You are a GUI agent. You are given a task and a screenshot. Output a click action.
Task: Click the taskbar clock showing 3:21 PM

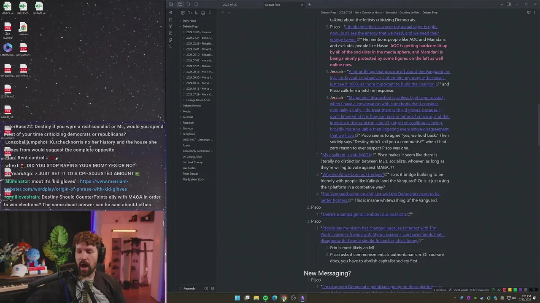[x=526, y=298]
